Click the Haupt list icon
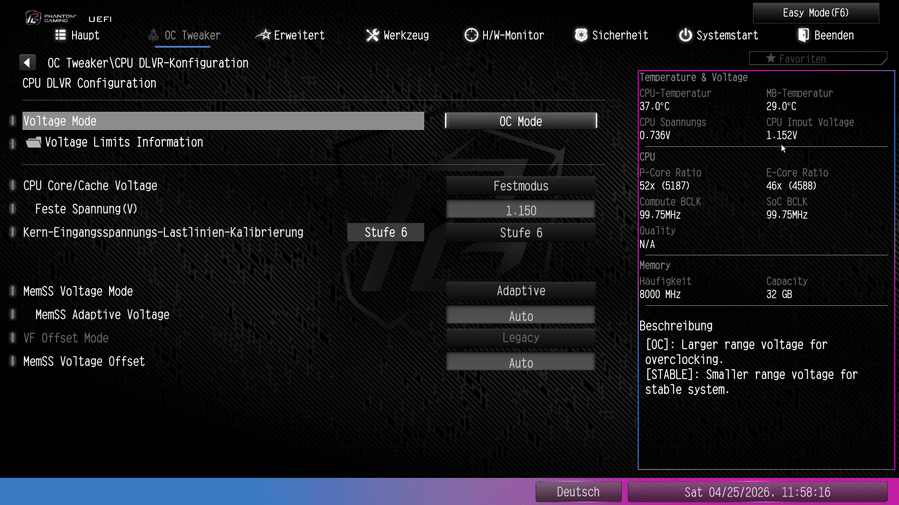Image resolution: width=899 pixels, height=505 pixels. tap(60, 35)
